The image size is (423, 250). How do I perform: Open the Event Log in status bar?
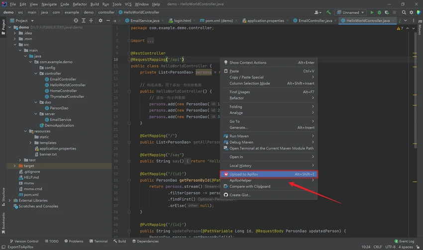coord(404,241)
